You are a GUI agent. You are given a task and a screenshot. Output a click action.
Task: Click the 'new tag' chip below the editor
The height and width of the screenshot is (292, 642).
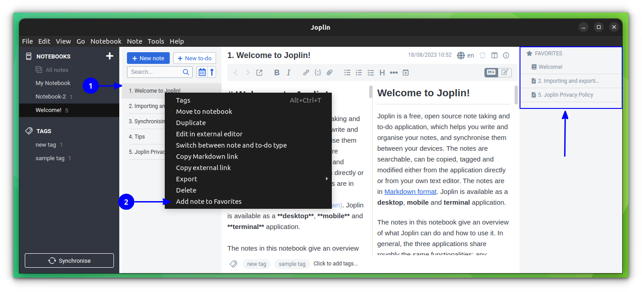pyautogui.click(x=257, y=264)
